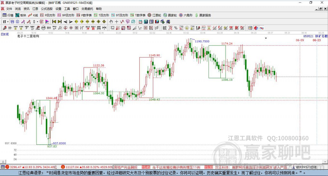The height and width of the screenshot is (176, 328).
Task: Click the 1044.48 price label
Action: (52, 98)
